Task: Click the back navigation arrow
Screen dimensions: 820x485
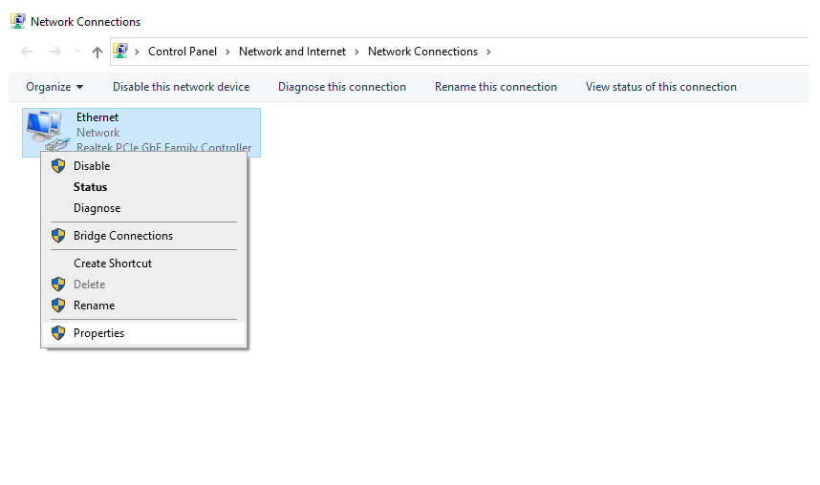Action: click(27, 52)
